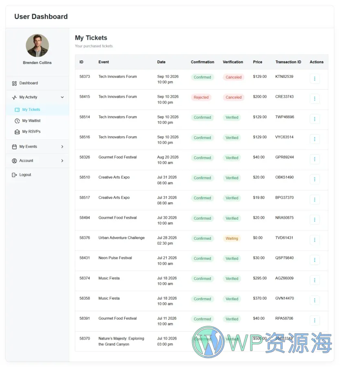Click the My Waitlist clock icon
This screenshot has height=367, width=340.
tap(17, 121)
